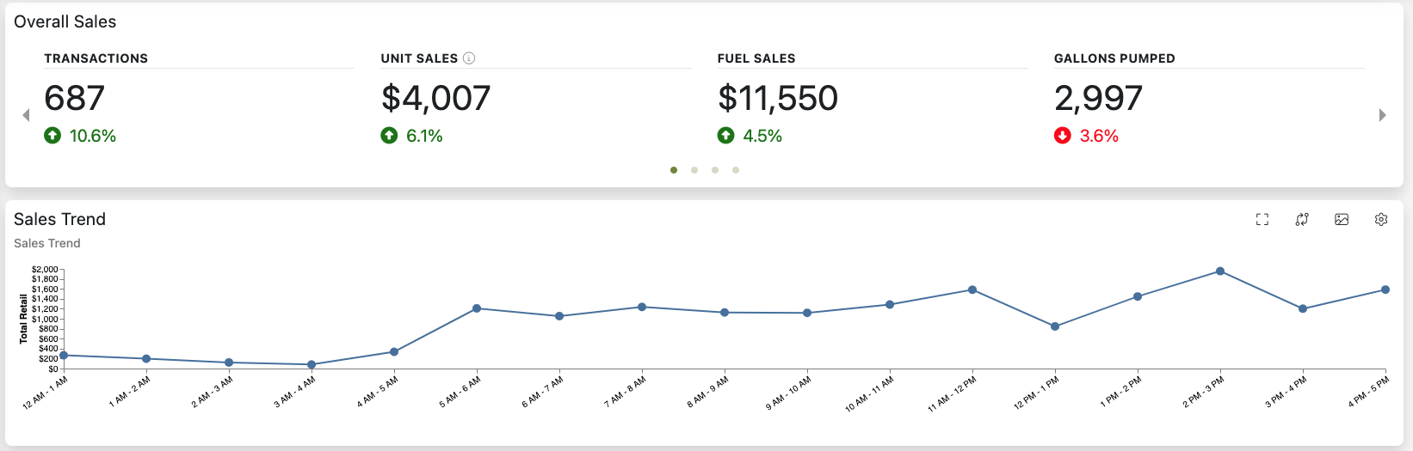Go to previous Overall Sales slide
Image resolution: width=1413 pixels, height=451 pixels.
coord(26,115)
